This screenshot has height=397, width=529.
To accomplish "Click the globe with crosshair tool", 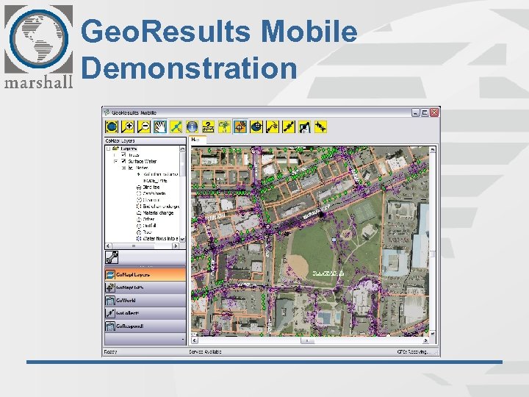I will (x=256, y=127).
